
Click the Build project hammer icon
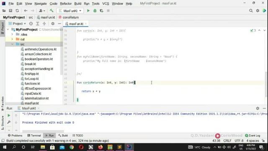coord(51,10)
